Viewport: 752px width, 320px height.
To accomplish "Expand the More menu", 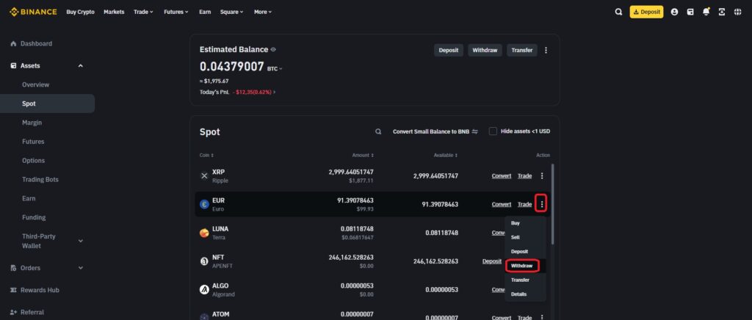I will coord(263,12).
